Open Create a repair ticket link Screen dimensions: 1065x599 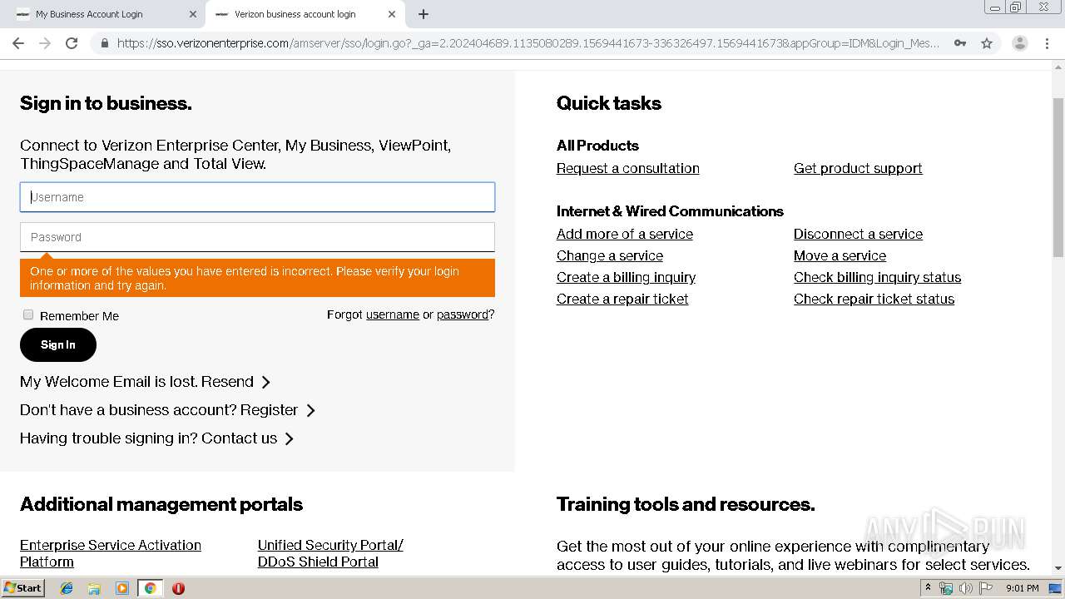click(x=622, y=299)
